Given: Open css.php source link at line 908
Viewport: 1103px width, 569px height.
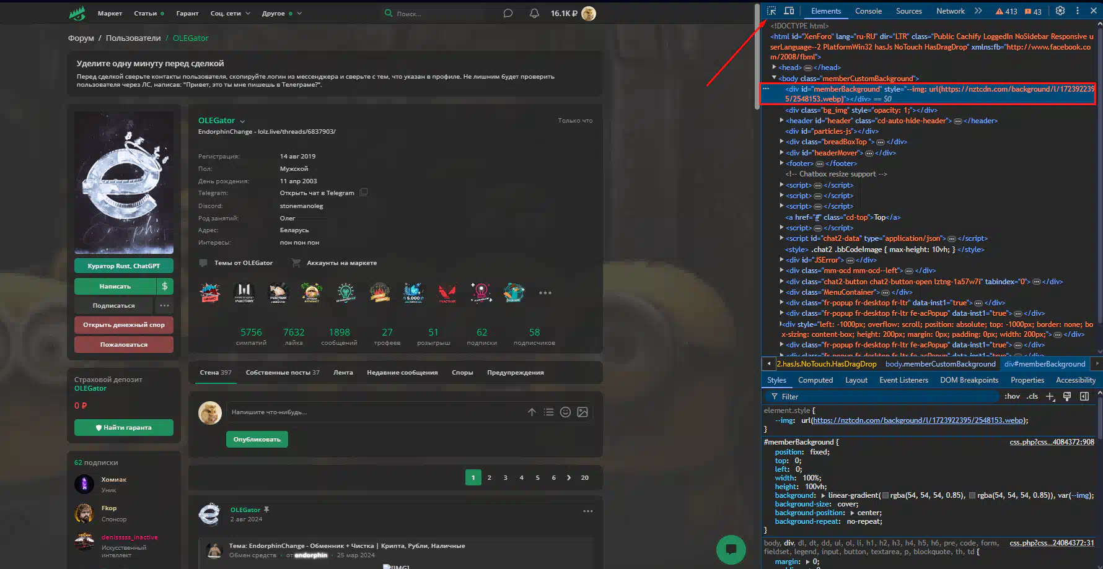Looking at the screenshot, I should [1052, 442].
